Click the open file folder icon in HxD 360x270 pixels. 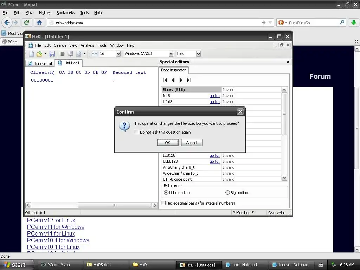[x=39, y=54]
